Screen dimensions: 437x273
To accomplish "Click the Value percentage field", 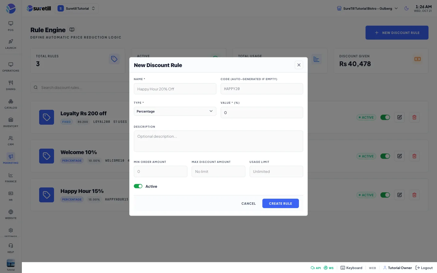I will point(262,113).
